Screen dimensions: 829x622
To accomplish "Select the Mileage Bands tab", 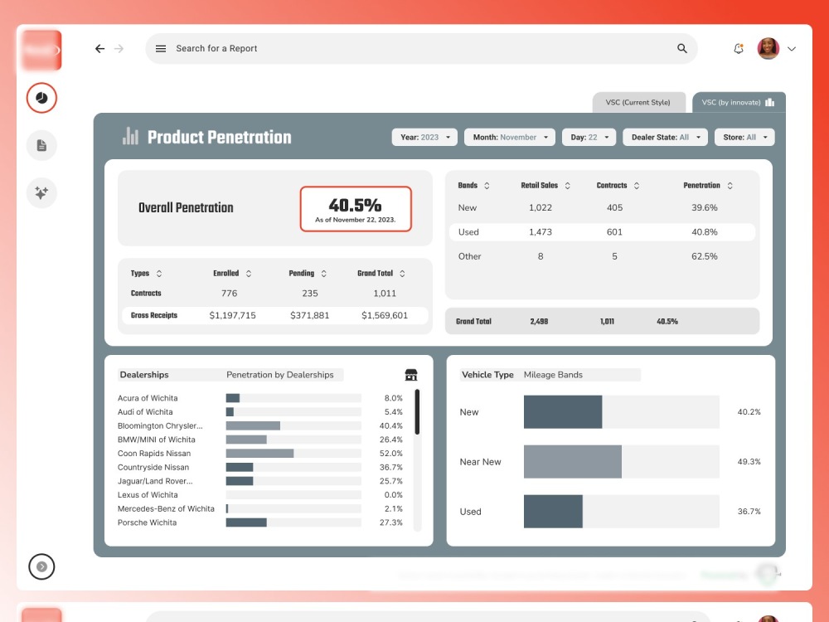I will [x=553, y=375].
